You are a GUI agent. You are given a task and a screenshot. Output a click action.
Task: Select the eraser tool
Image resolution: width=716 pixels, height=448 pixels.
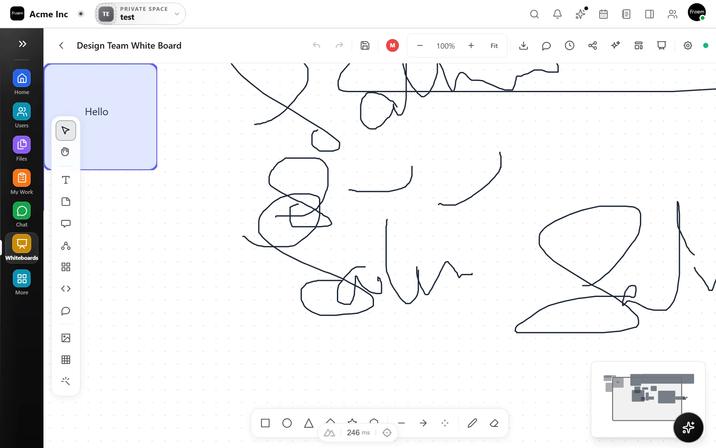(x=494, y=423)
